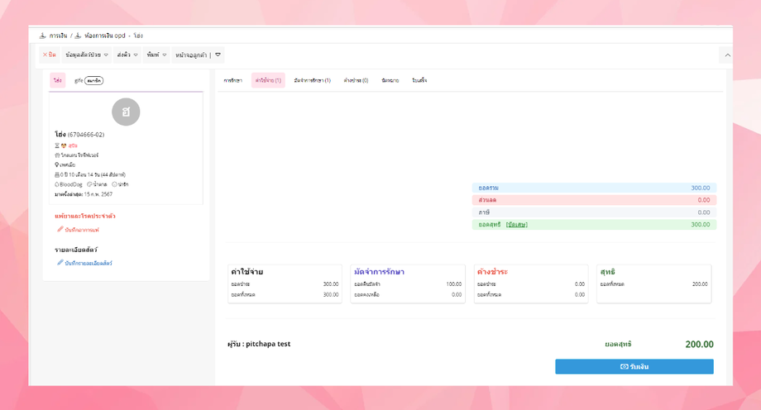Click the green ยอดสุทธิ 300.00 row
761x410 pixels.
click(594, 225)
